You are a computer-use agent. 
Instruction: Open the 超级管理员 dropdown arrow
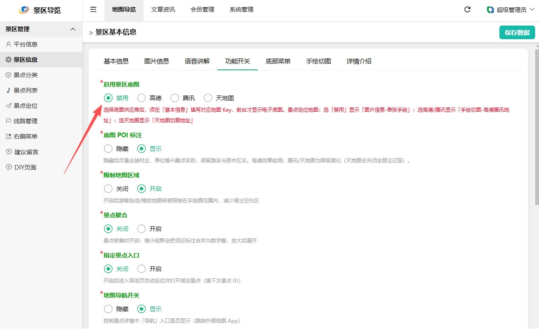(531, 9)
